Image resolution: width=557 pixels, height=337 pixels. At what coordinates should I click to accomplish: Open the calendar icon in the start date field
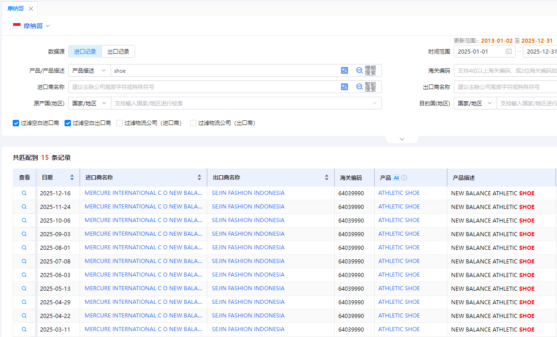[x=509, y=51]
